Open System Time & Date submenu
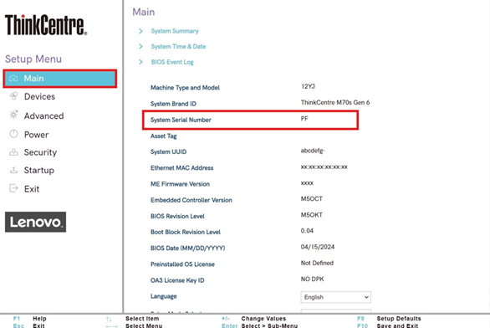 click(x=178, y=47)
